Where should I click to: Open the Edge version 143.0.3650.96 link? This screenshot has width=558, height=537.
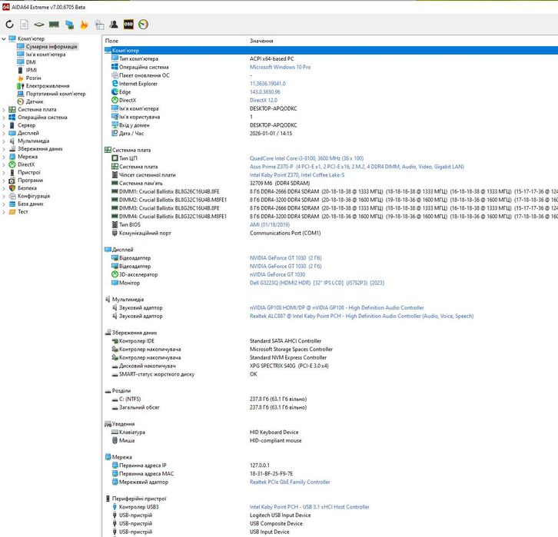[264, 91]
